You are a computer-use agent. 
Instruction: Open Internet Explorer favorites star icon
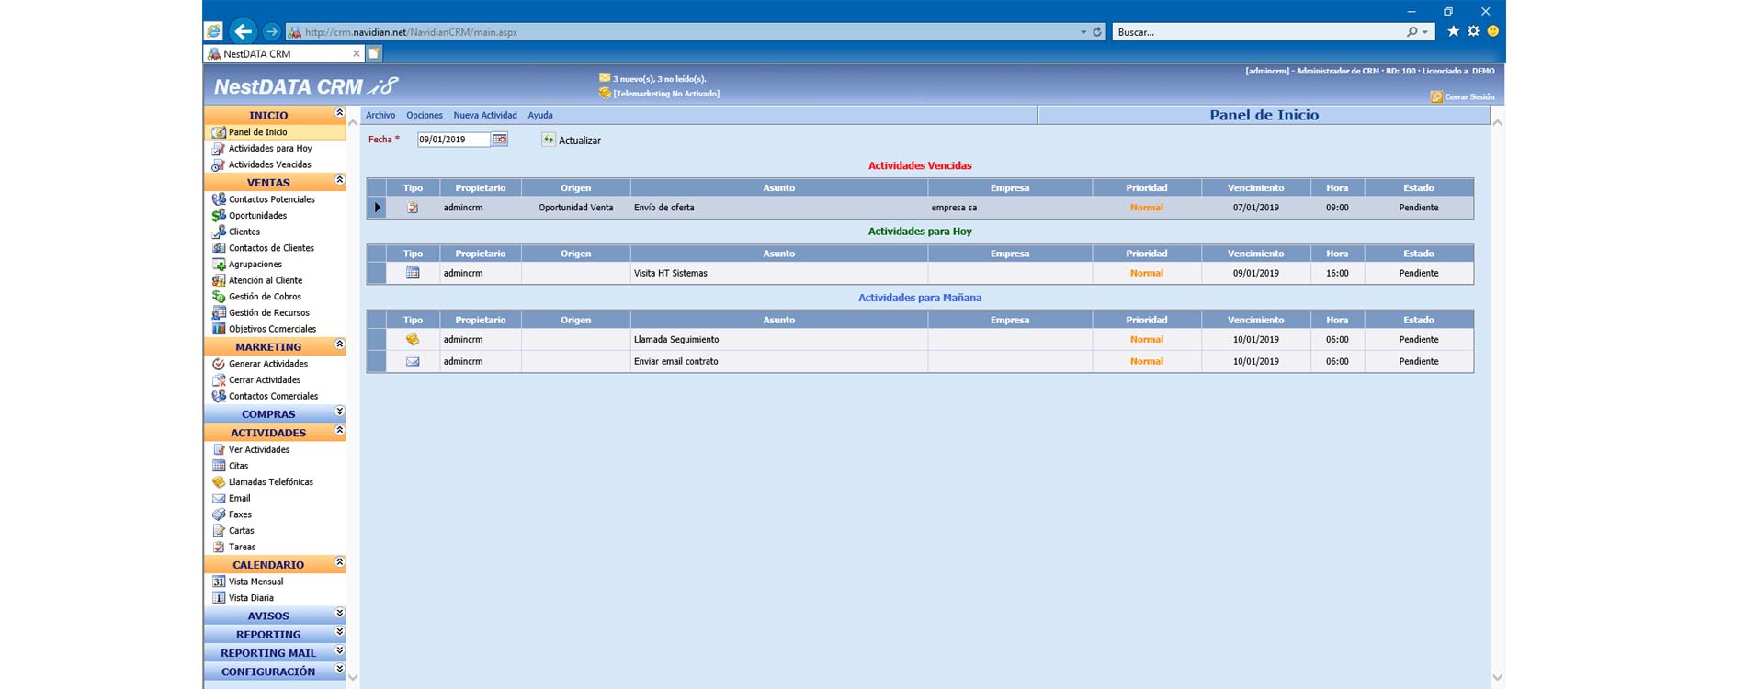(1453, 31)
